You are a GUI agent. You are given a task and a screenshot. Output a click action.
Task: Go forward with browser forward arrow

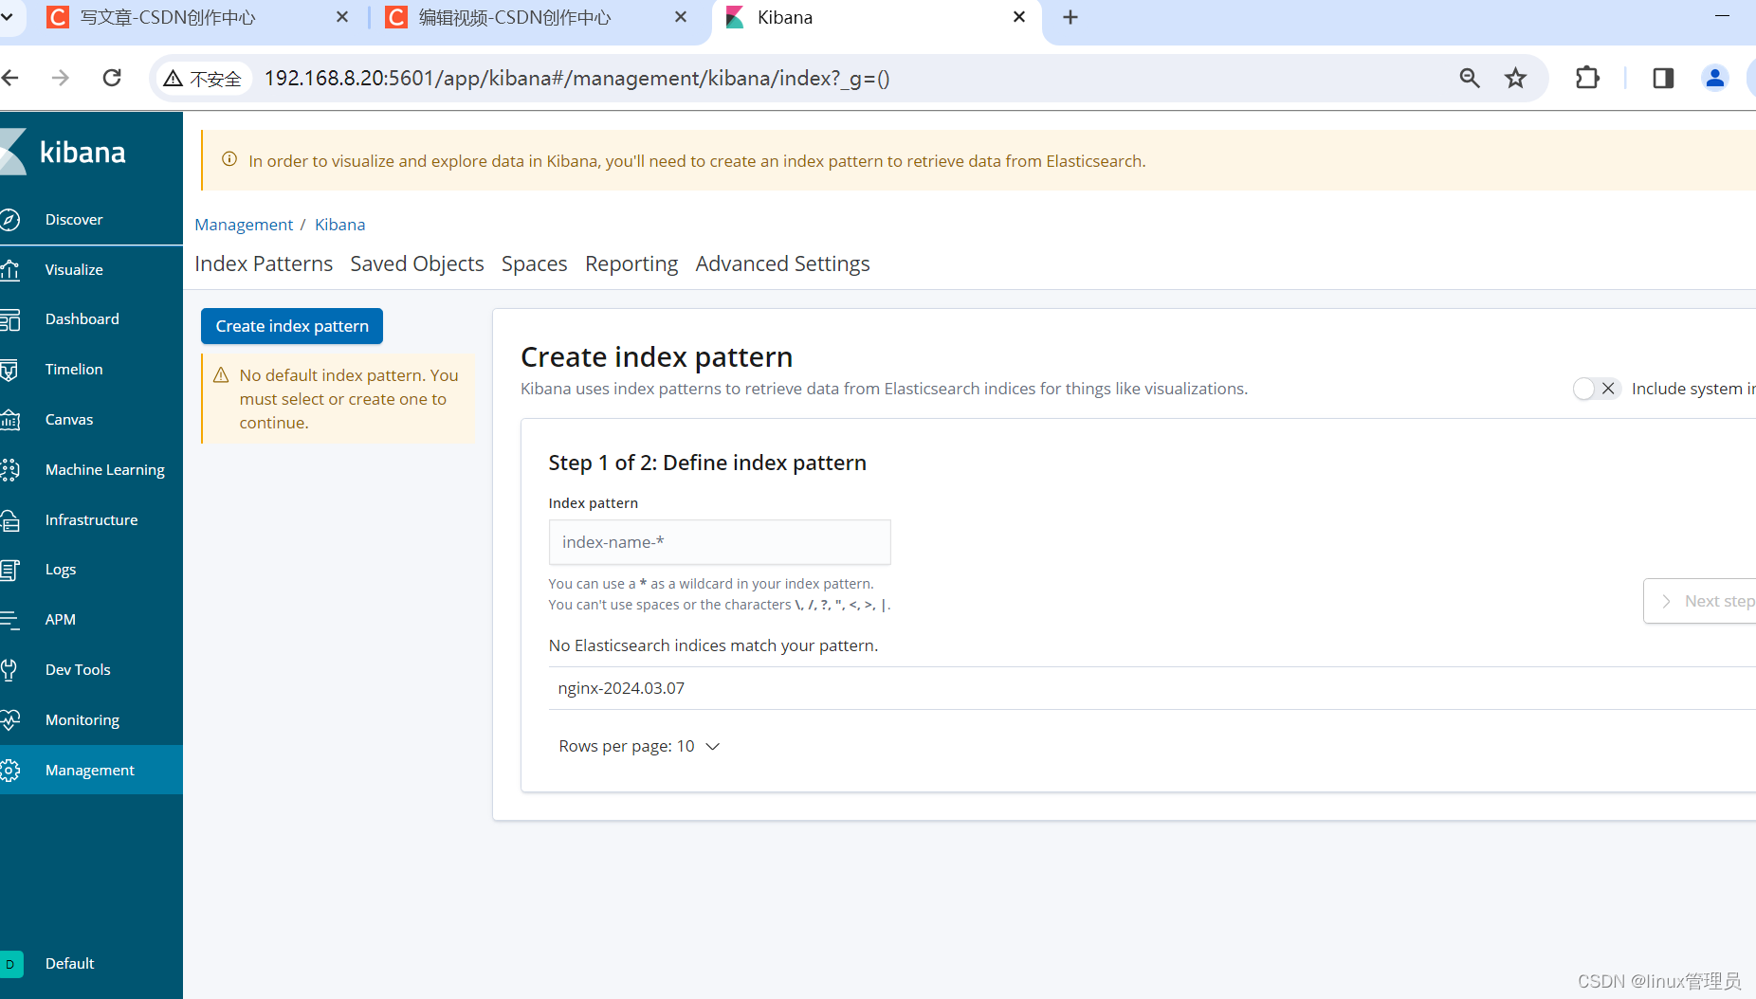61,78
